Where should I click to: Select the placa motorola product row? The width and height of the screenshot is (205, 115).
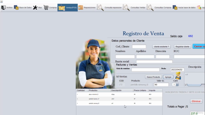click(119, 94)
